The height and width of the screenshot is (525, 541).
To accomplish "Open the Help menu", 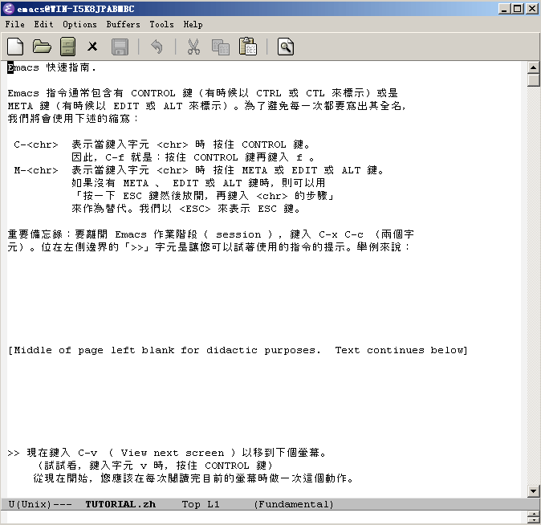I will (193, 25).
